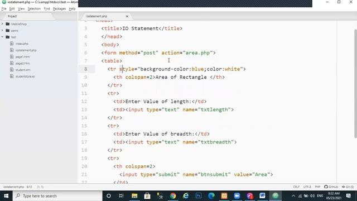Click the page1.html file icon
The height and width of the screenshot is (201, 357).
(x=12, y=56)
